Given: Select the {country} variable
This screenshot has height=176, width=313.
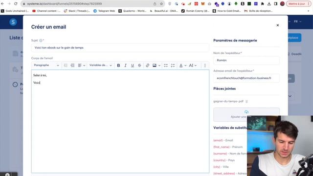Looking at the screenshot, I should (x=220, y=160).
